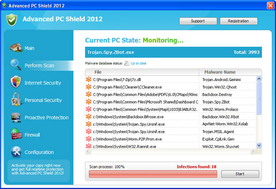Select Perform Scan in sidebar
Viewport: 276px width, 189px height.
pyautogui.click(x=39, y=66)
